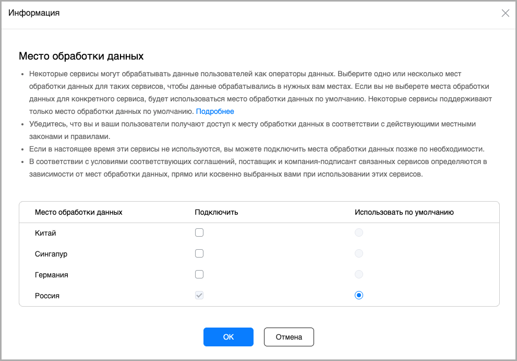Click the Сингапур row label

point(51,254)
